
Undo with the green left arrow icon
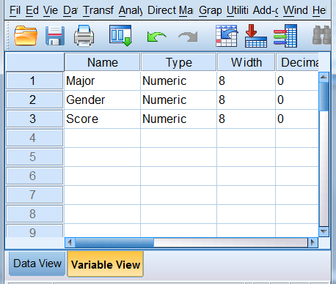click(157, 37)
